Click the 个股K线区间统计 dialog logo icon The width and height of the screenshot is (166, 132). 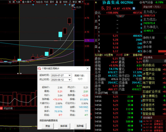point(39,68)
